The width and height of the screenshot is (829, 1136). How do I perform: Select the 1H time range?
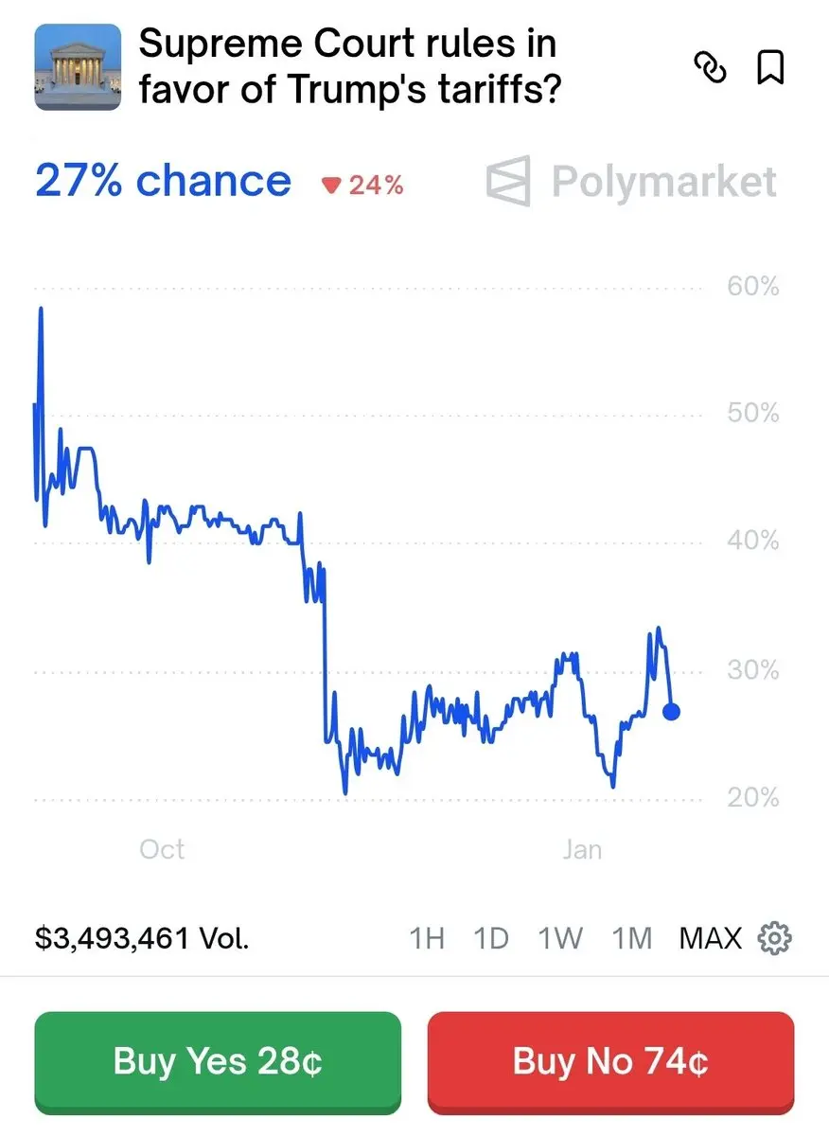click(x=427, y=938)
